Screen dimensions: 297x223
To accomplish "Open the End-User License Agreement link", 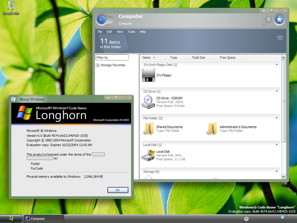I will tap(98, 155).
